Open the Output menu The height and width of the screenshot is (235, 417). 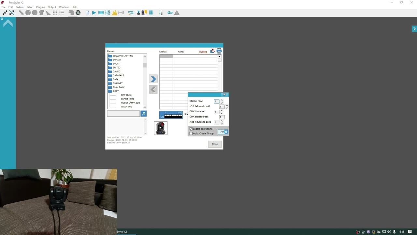[x=52, y=7]
